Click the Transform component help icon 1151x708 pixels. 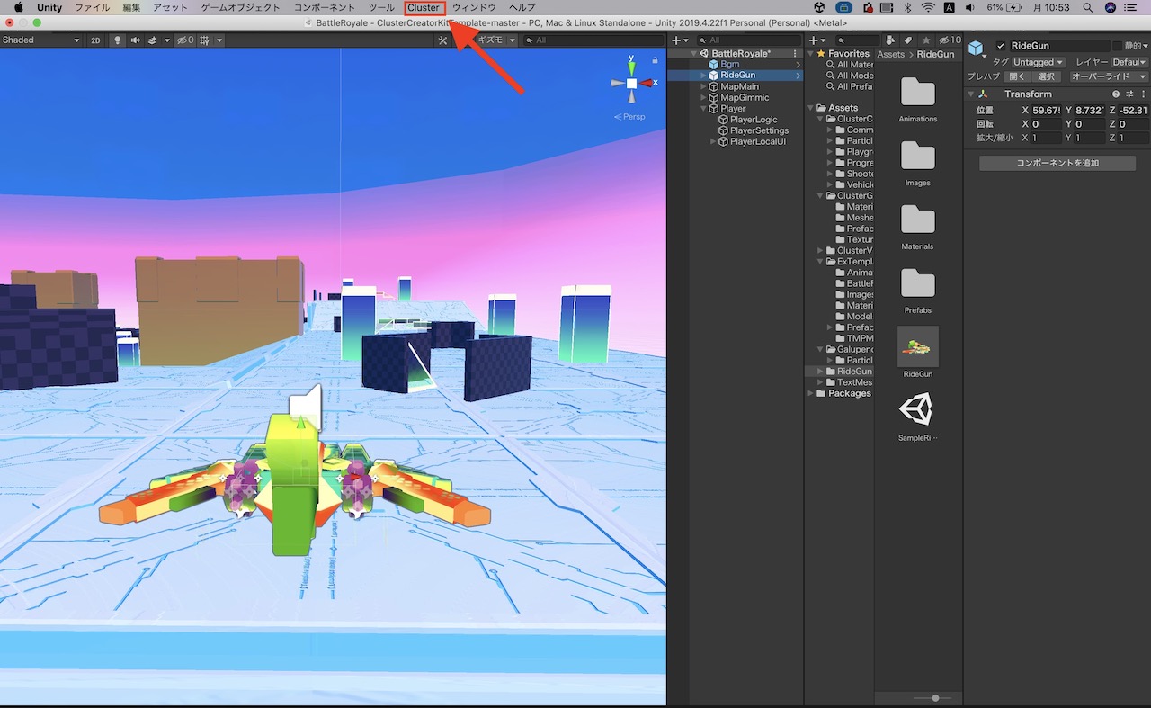point(1116,94)
